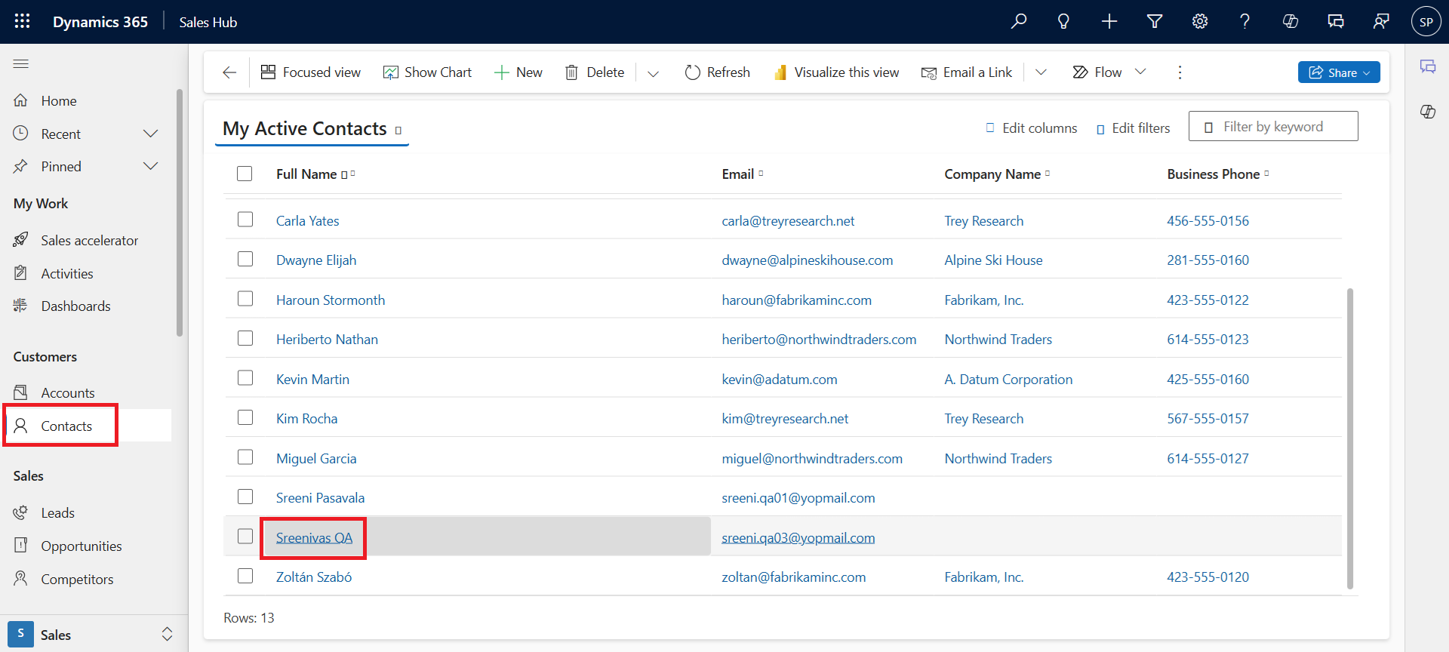Open the Sreenivas QA contact link

tap(314, 537)
